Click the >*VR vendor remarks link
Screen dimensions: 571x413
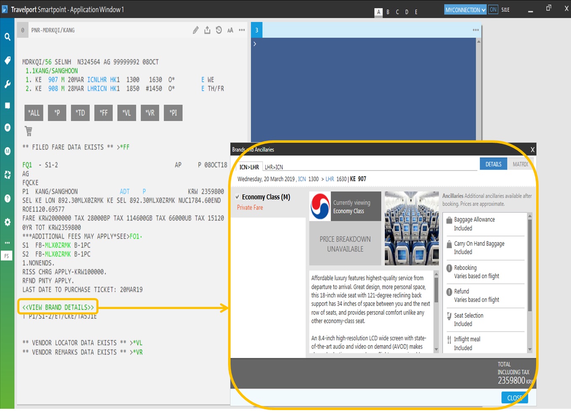pos(136,352)
